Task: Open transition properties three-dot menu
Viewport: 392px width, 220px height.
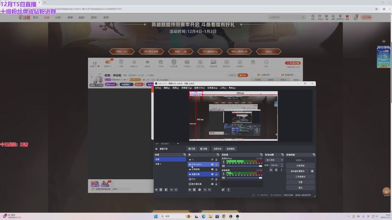Action: 281,170
